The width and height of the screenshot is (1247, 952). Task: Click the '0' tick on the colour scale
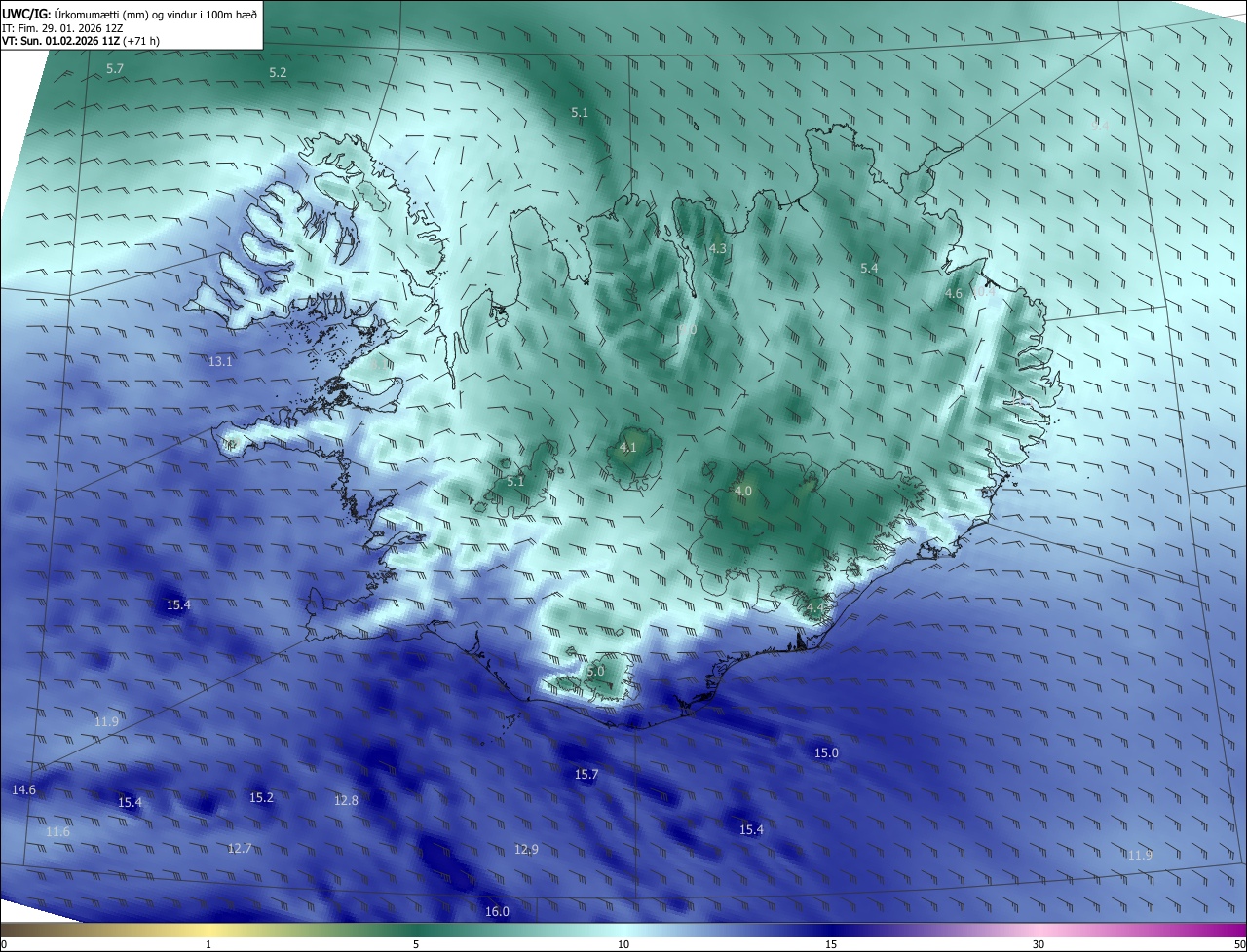pos(3,944)
